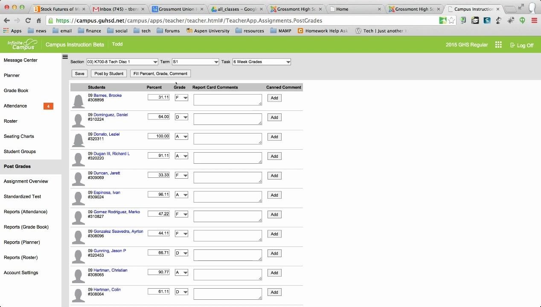This screenshot has height=307, width=541.
Task: Open student link Gomez Rodriguez, Marko
Action: pos(116,212)
